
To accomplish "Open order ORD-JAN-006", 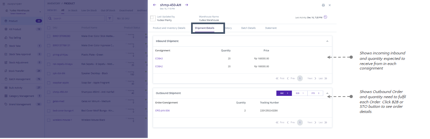I will 162,111.
